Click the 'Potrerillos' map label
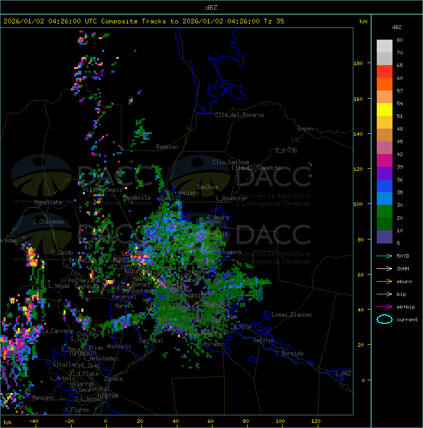 (85, 281)
